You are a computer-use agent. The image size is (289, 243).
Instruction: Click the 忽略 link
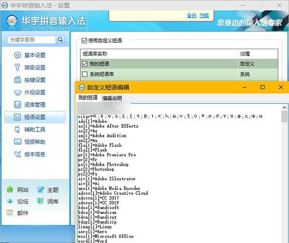204,16
